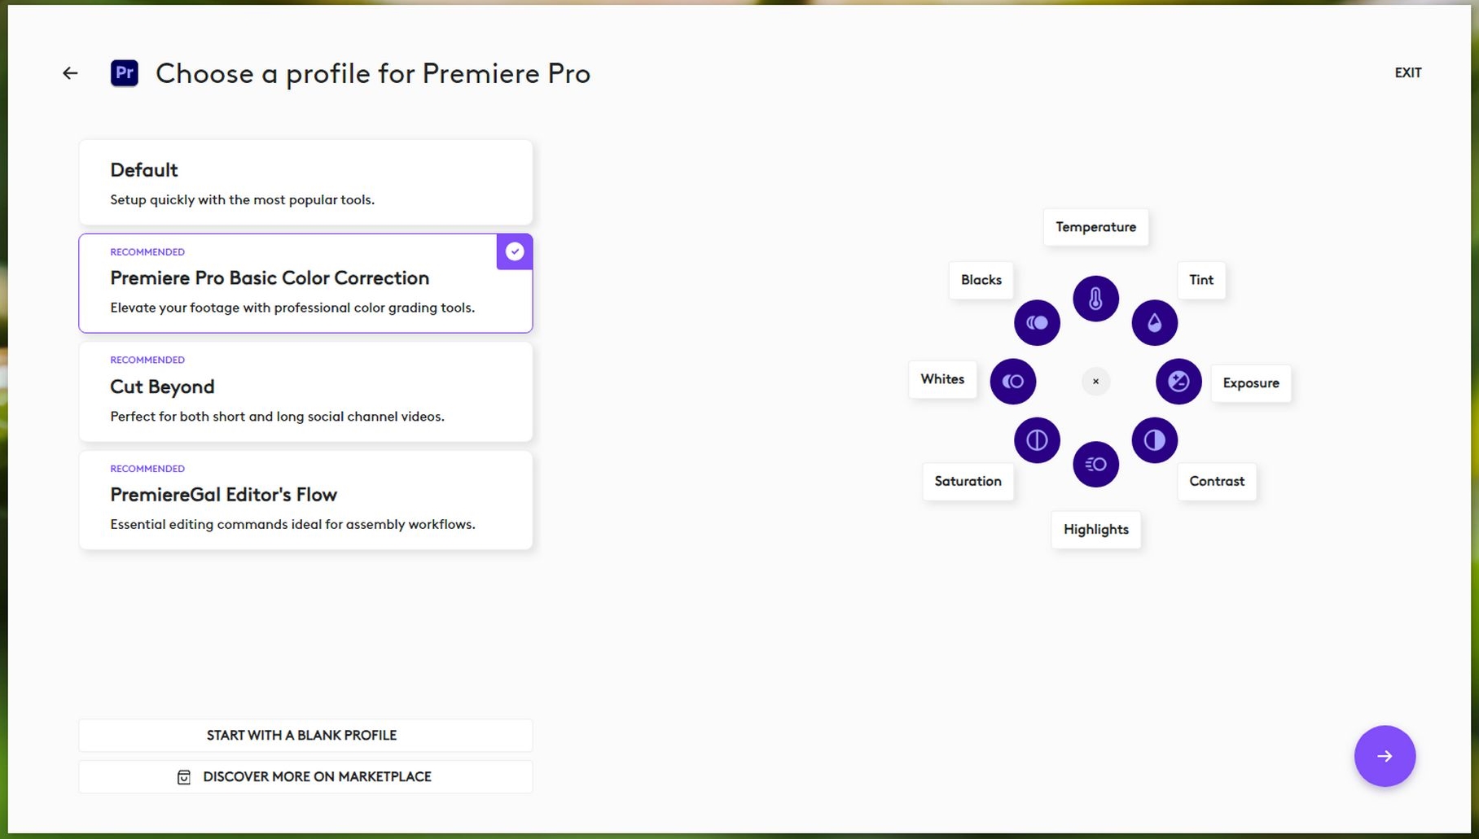Screen dimensions: 1479x839
Task: Click the Whites ring icon
Action: [x=1012, y=381]
